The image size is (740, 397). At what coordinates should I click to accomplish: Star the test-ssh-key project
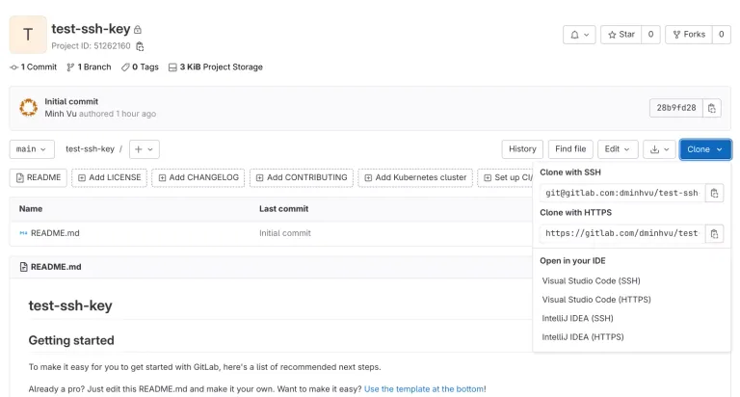pyautogui.click(x=621, y=35)
